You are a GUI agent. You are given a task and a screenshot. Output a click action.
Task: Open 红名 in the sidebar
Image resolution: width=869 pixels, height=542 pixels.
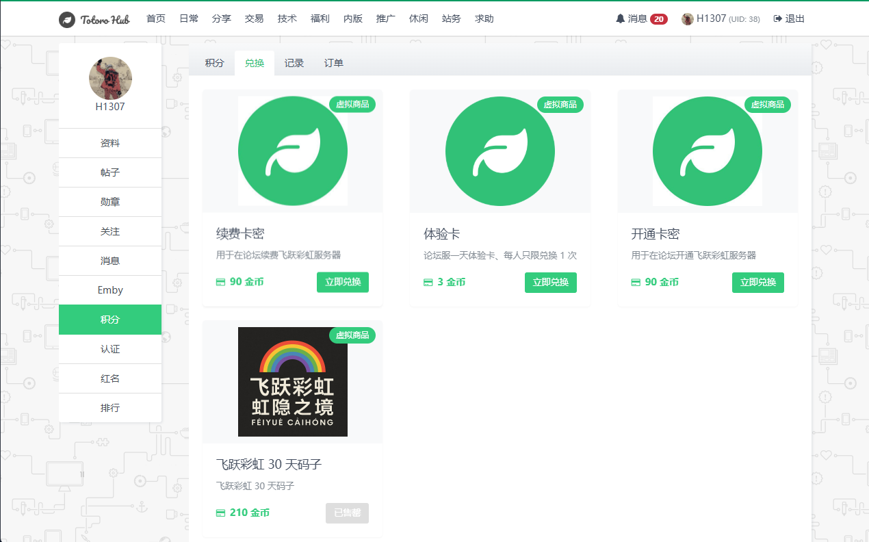click(110, 378)
